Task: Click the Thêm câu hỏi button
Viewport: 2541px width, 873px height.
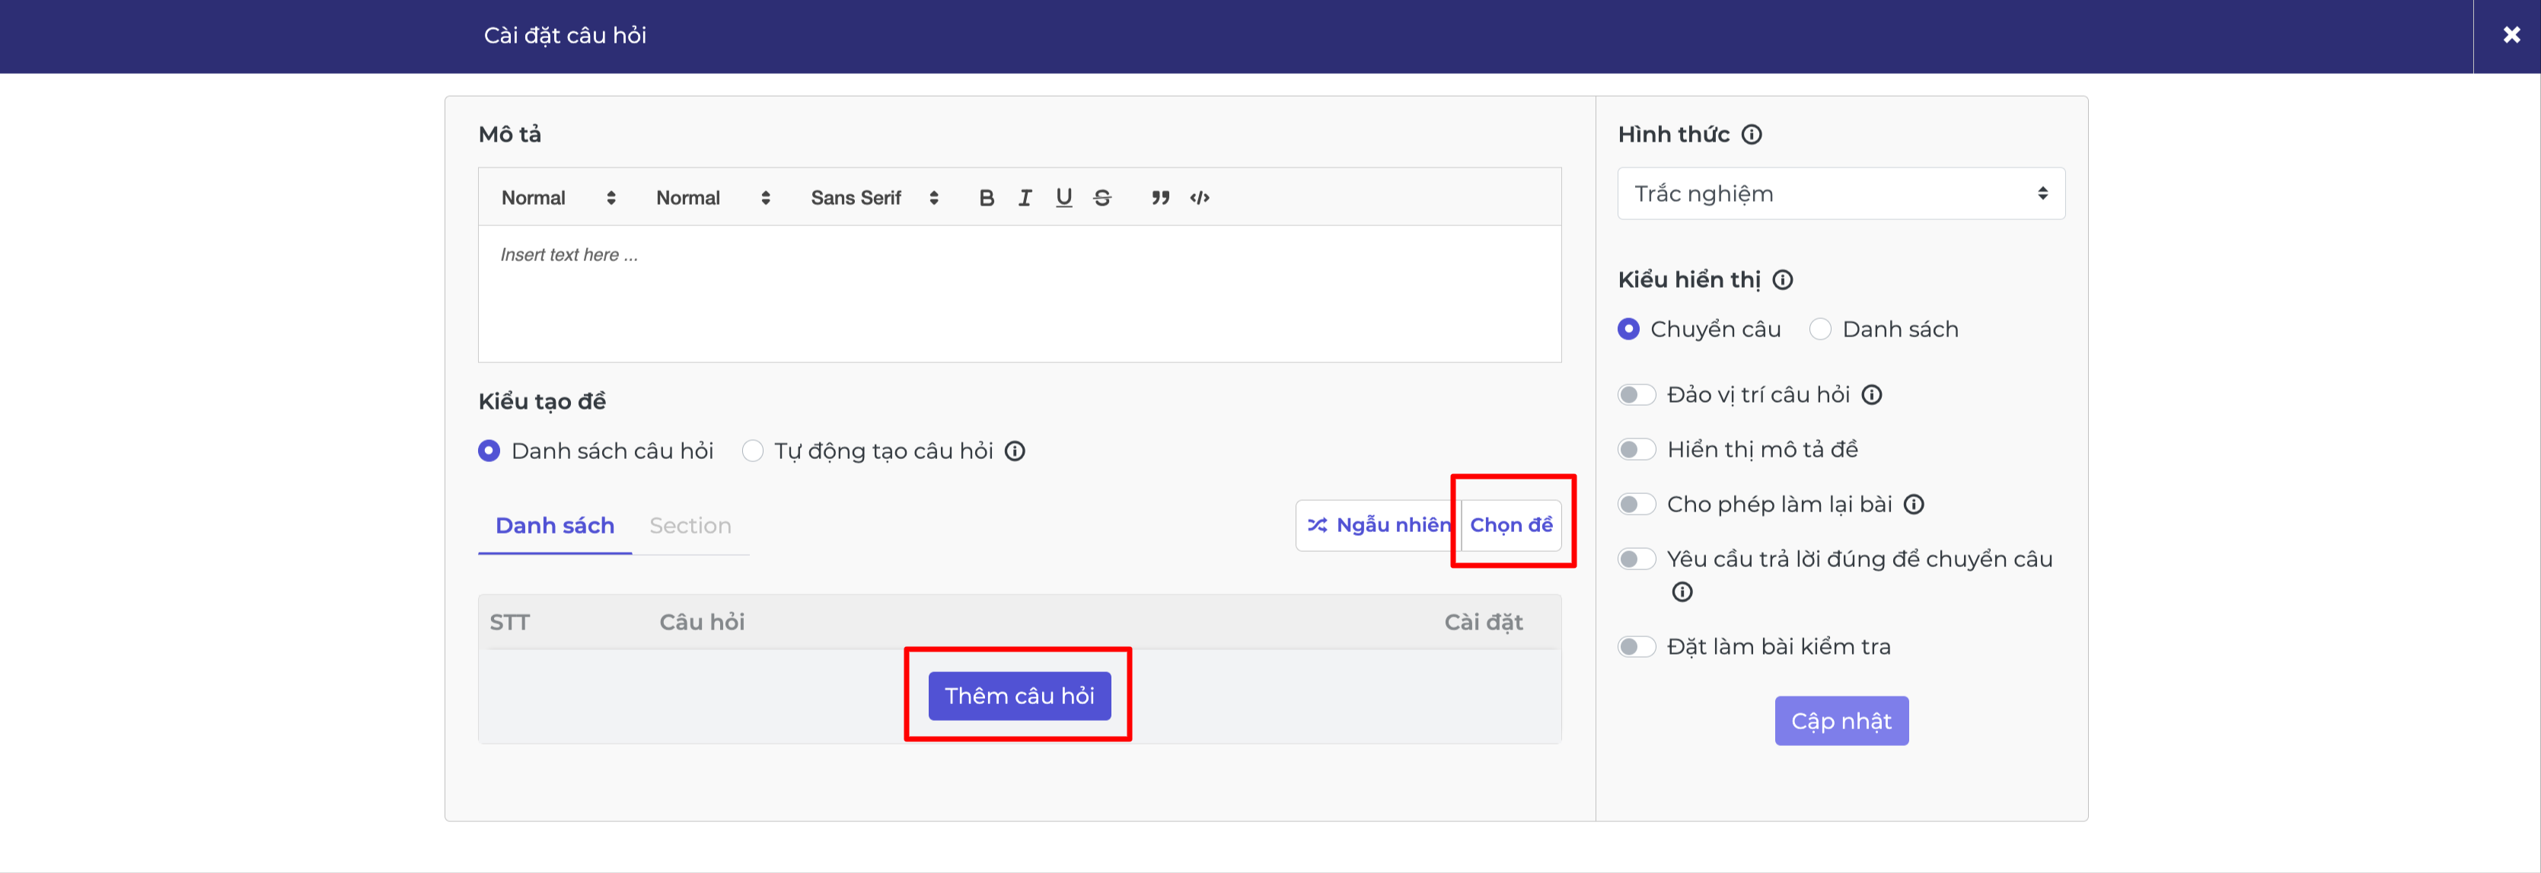Action: pyautogui.click(x=1019, y=696)
